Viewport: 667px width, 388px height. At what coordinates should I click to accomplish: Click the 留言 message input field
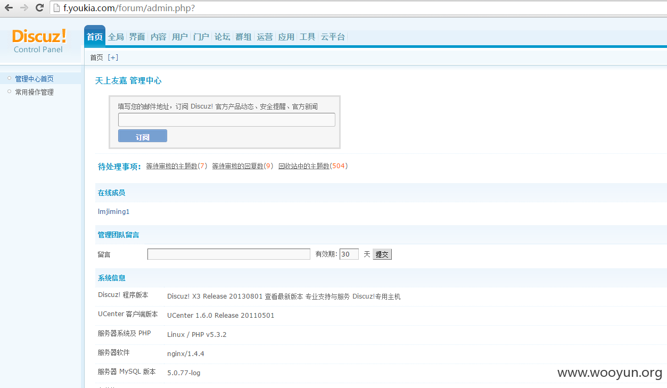point(229,254)
